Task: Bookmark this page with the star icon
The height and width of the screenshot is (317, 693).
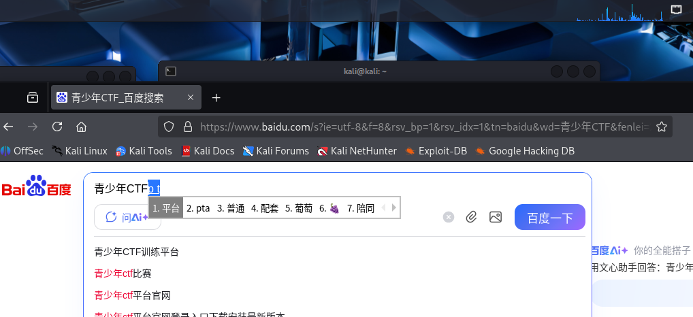Action: tap(660, 127)
